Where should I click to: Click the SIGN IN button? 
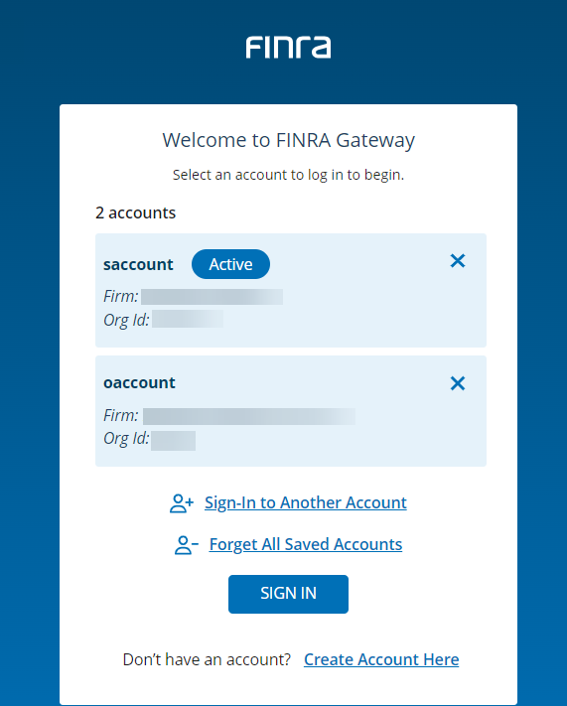(x=288, y=594)
